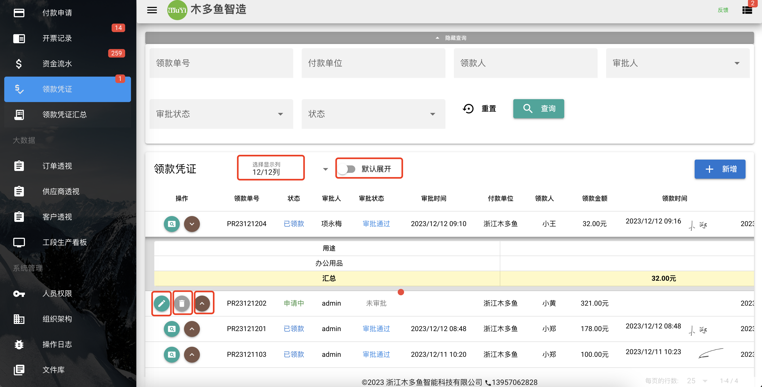Delete voucher PR23121202 with trash icon
The image size is (762, 387).
(182, 303)
